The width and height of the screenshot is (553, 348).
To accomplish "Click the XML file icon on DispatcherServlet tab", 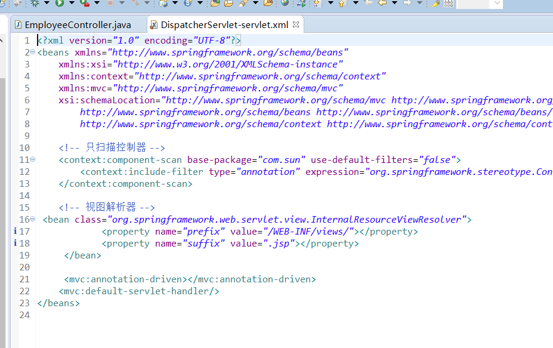I will pyautogui.click(x=153, y=24).
